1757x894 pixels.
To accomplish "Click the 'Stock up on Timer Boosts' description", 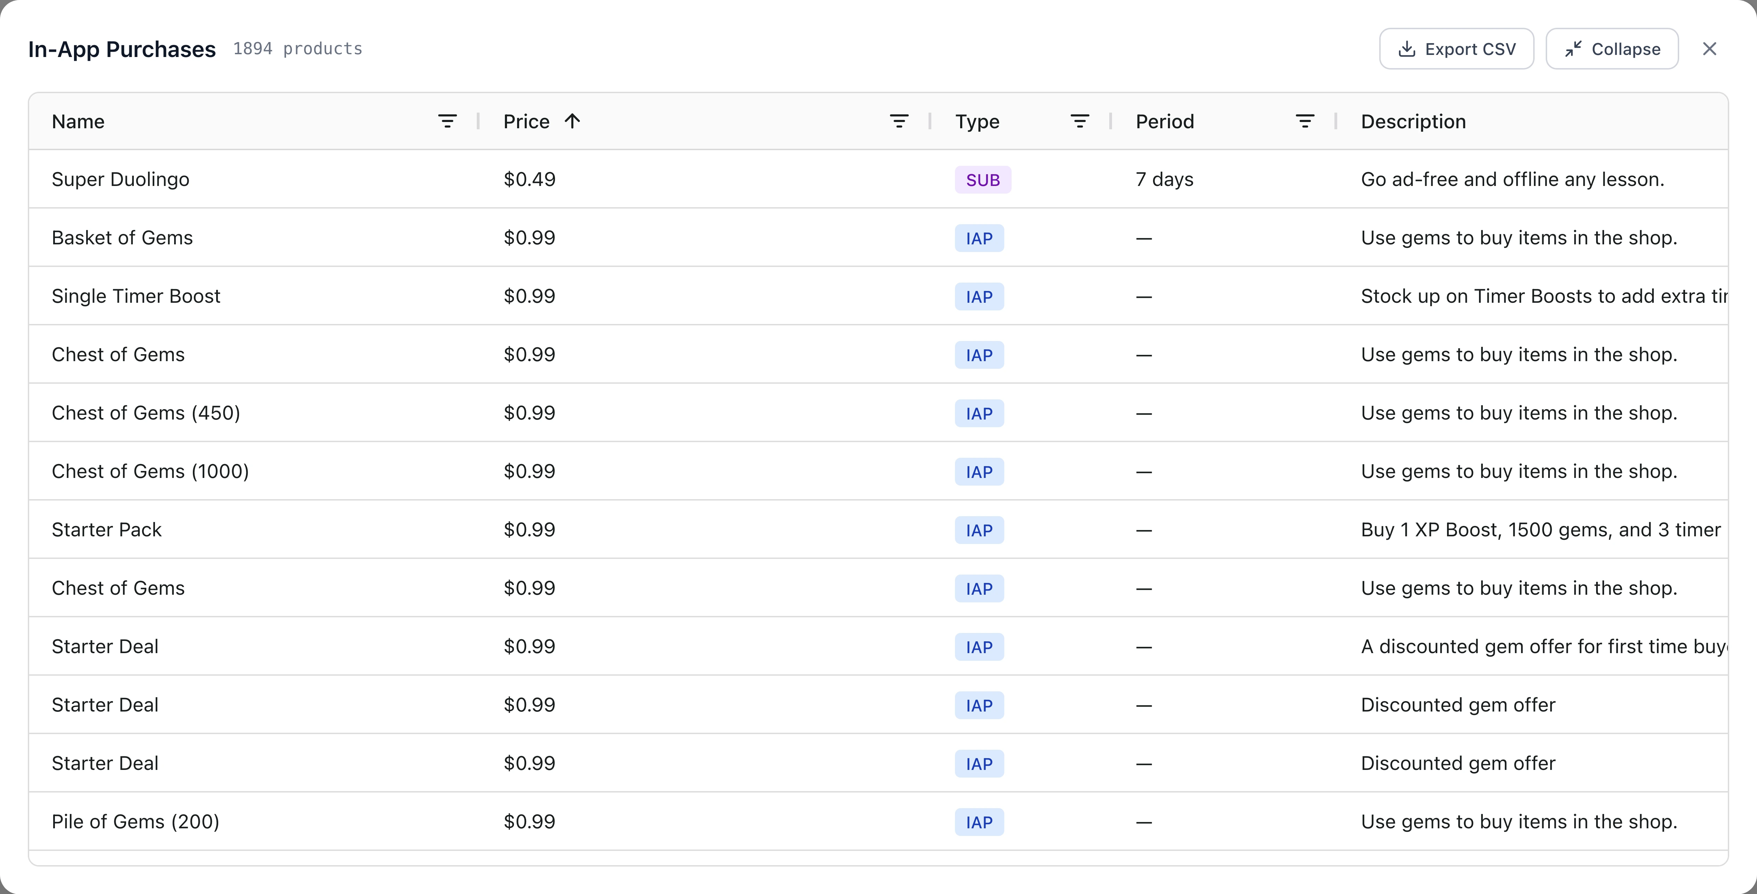I will click(1544, 296).
